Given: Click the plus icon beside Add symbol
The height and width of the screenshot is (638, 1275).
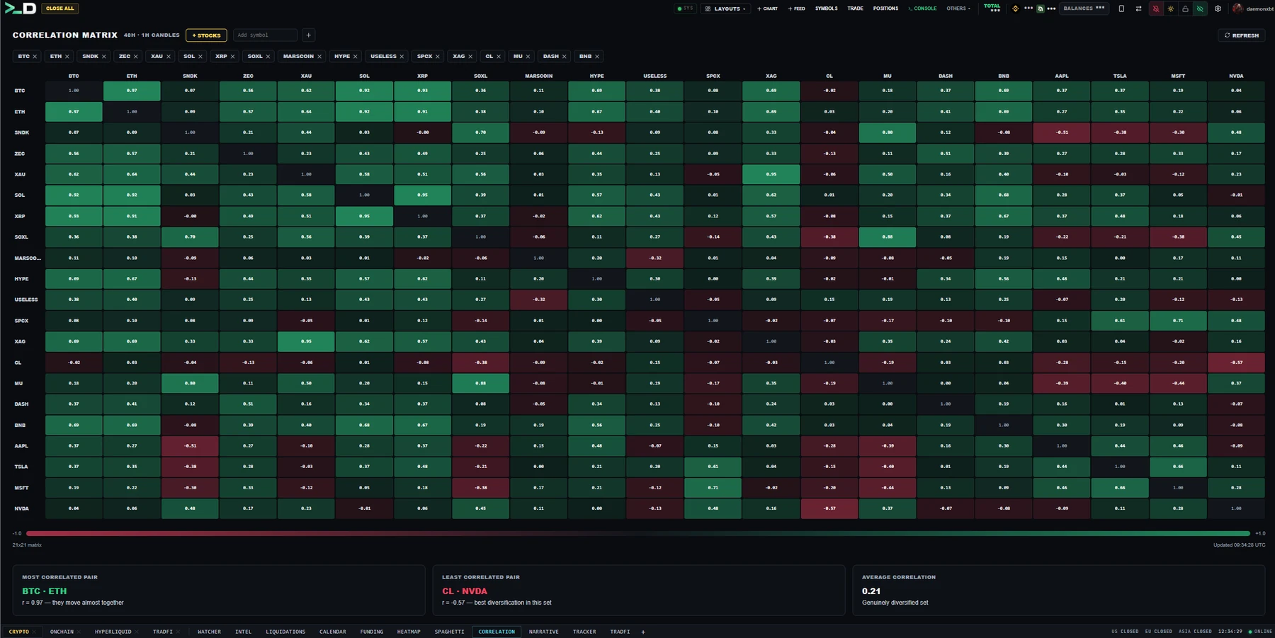Looking at the screenshot, I should [308, 35].
